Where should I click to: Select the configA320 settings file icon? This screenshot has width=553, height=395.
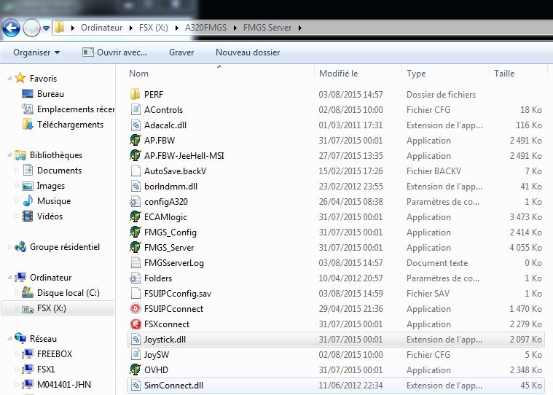coord(136,201)
